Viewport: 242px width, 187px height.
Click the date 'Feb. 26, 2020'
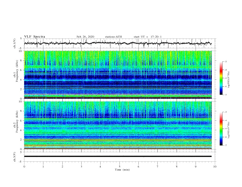click(x=85, y=37)
